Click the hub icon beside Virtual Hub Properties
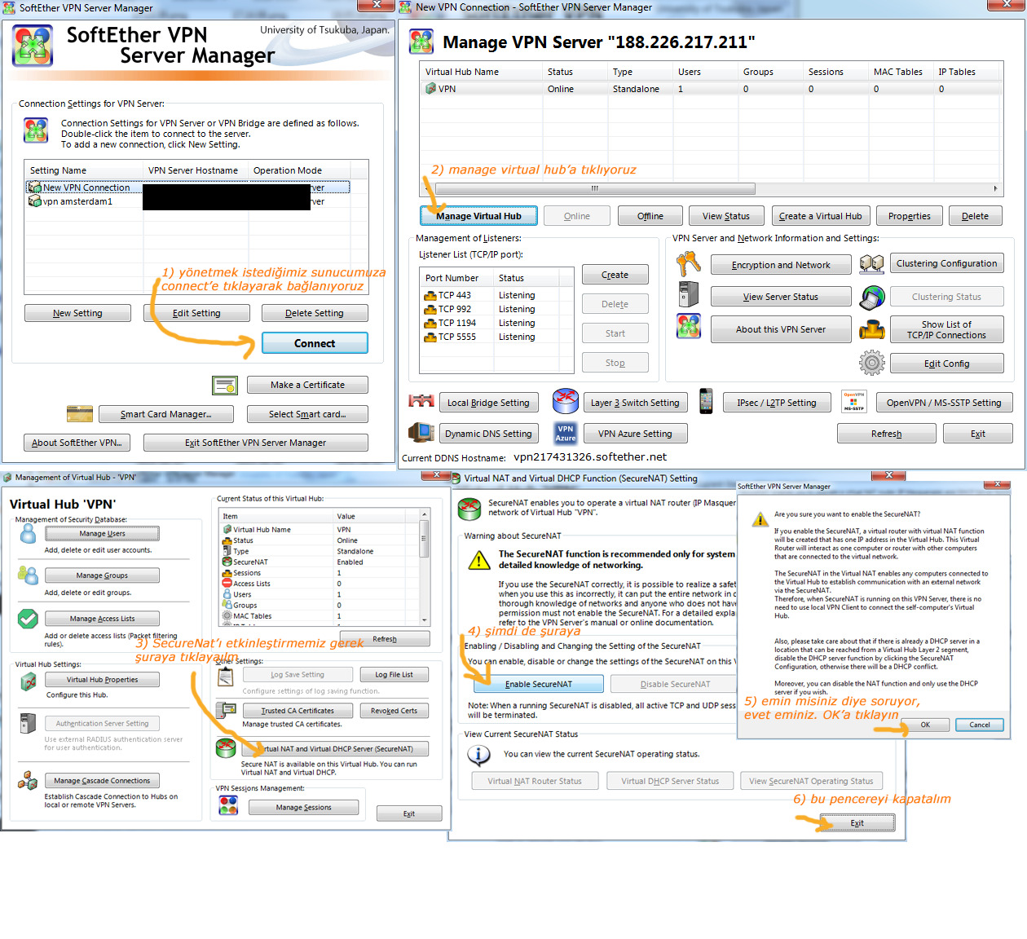This screenshot has height=939, width=1027. click(28, 681)
